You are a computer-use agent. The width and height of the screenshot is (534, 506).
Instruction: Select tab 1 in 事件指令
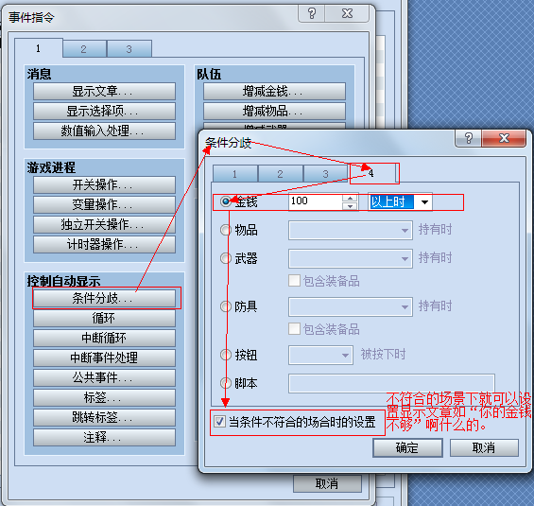pyautogui.click(x=39, y=48)
